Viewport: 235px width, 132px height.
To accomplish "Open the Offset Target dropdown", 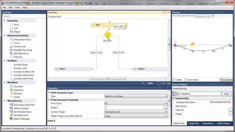I will point(136,116).
